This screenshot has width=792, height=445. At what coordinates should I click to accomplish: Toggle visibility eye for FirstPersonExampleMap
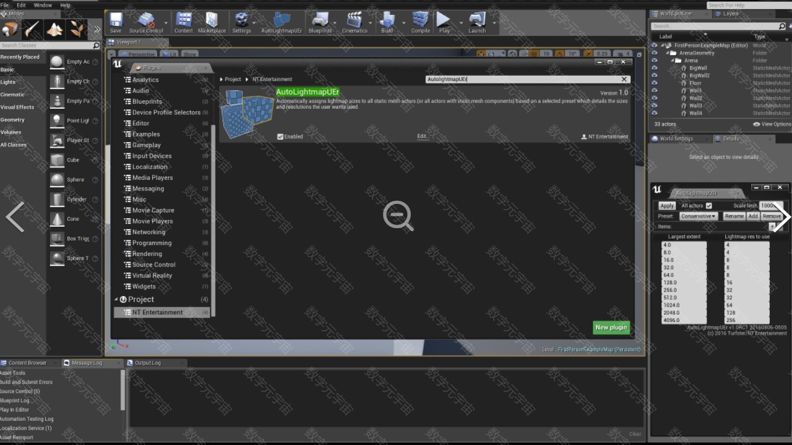click(x=655, y=46)
